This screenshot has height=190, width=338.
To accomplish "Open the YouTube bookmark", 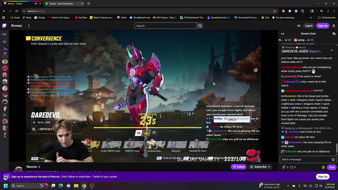I will pyautogui.click(x=81, y=18).
